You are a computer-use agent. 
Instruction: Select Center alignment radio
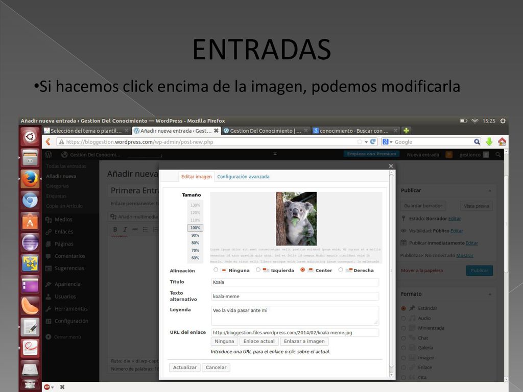[302, 269]
